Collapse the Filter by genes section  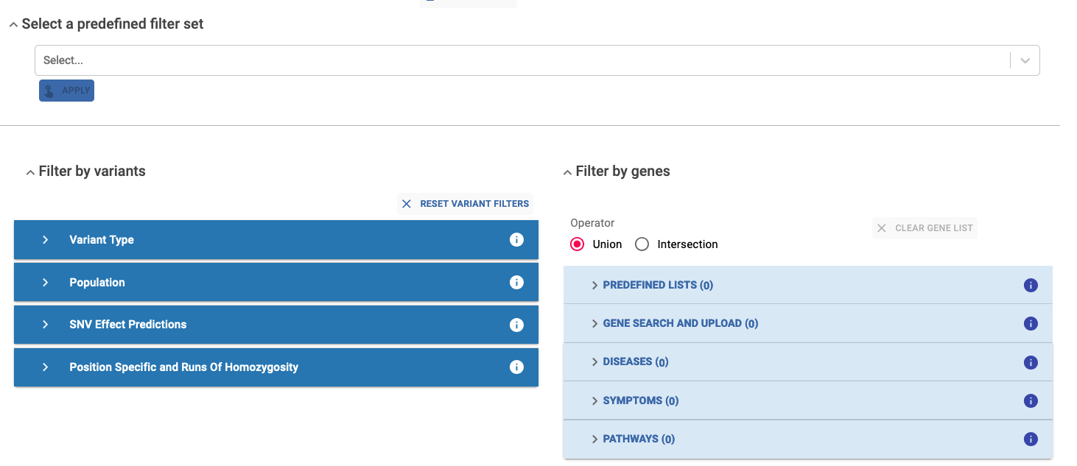(x=567, y=172)
